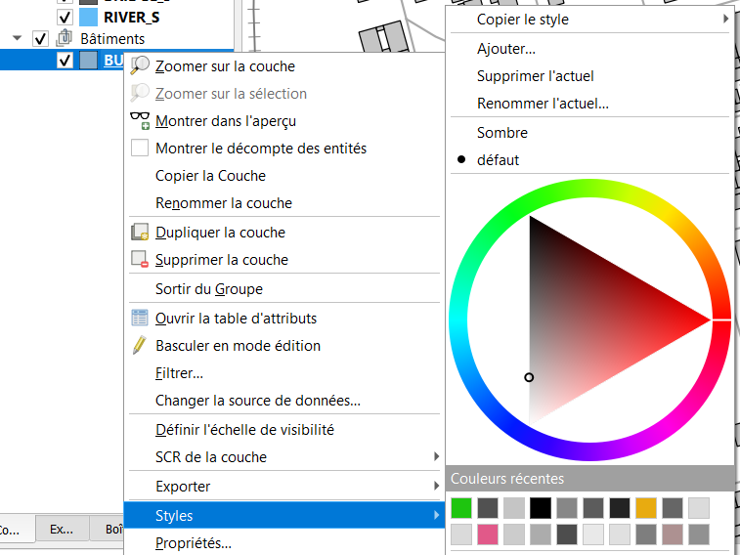
Task: Collapse the Bâtiments group
Action: pos(18,38)
